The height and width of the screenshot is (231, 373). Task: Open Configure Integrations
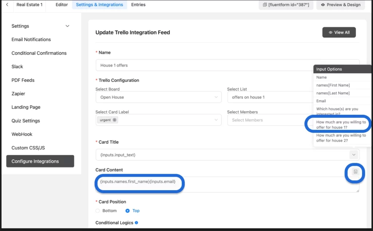40,161
